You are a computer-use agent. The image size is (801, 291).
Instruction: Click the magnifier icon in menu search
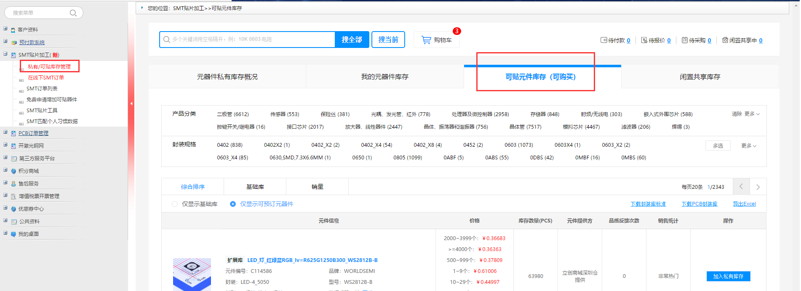(73, 13)
